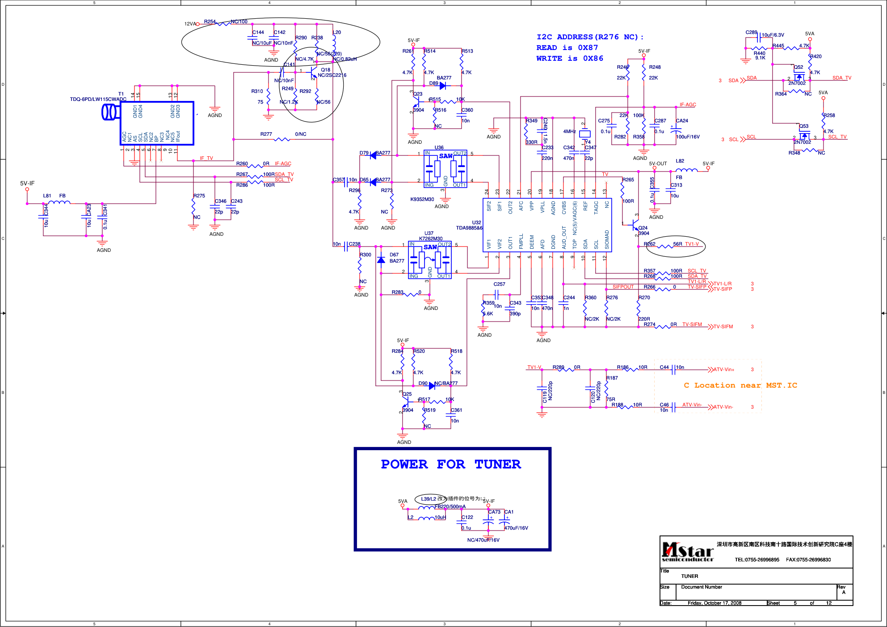Click the '4MHz' crystal value
The image size is (887, 627).
click(569, 131)
